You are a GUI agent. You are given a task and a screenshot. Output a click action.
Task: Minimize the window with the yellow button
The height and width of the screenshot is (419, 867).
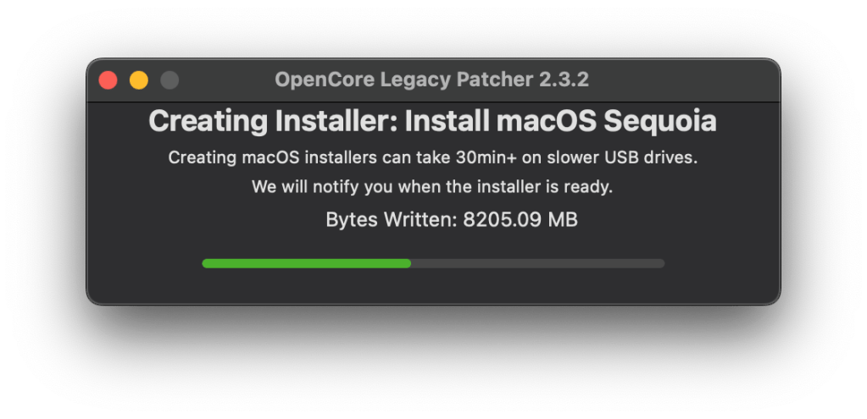[138, 80]
